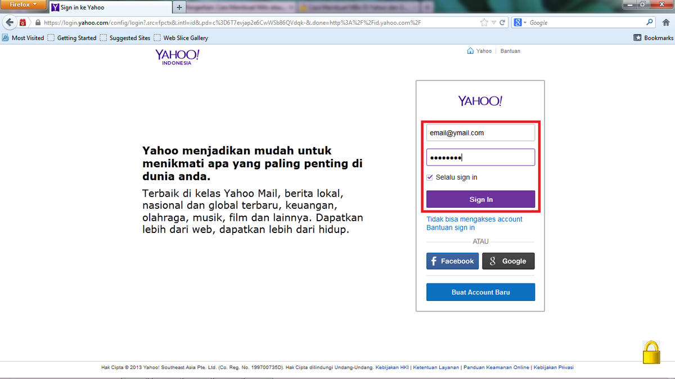
Task: Go back with the browser back arrow
Action: 10,22
